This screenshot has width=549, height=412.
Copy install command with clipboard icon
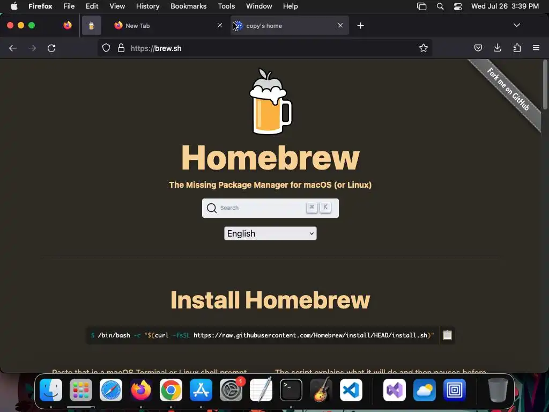click(447, 335)
